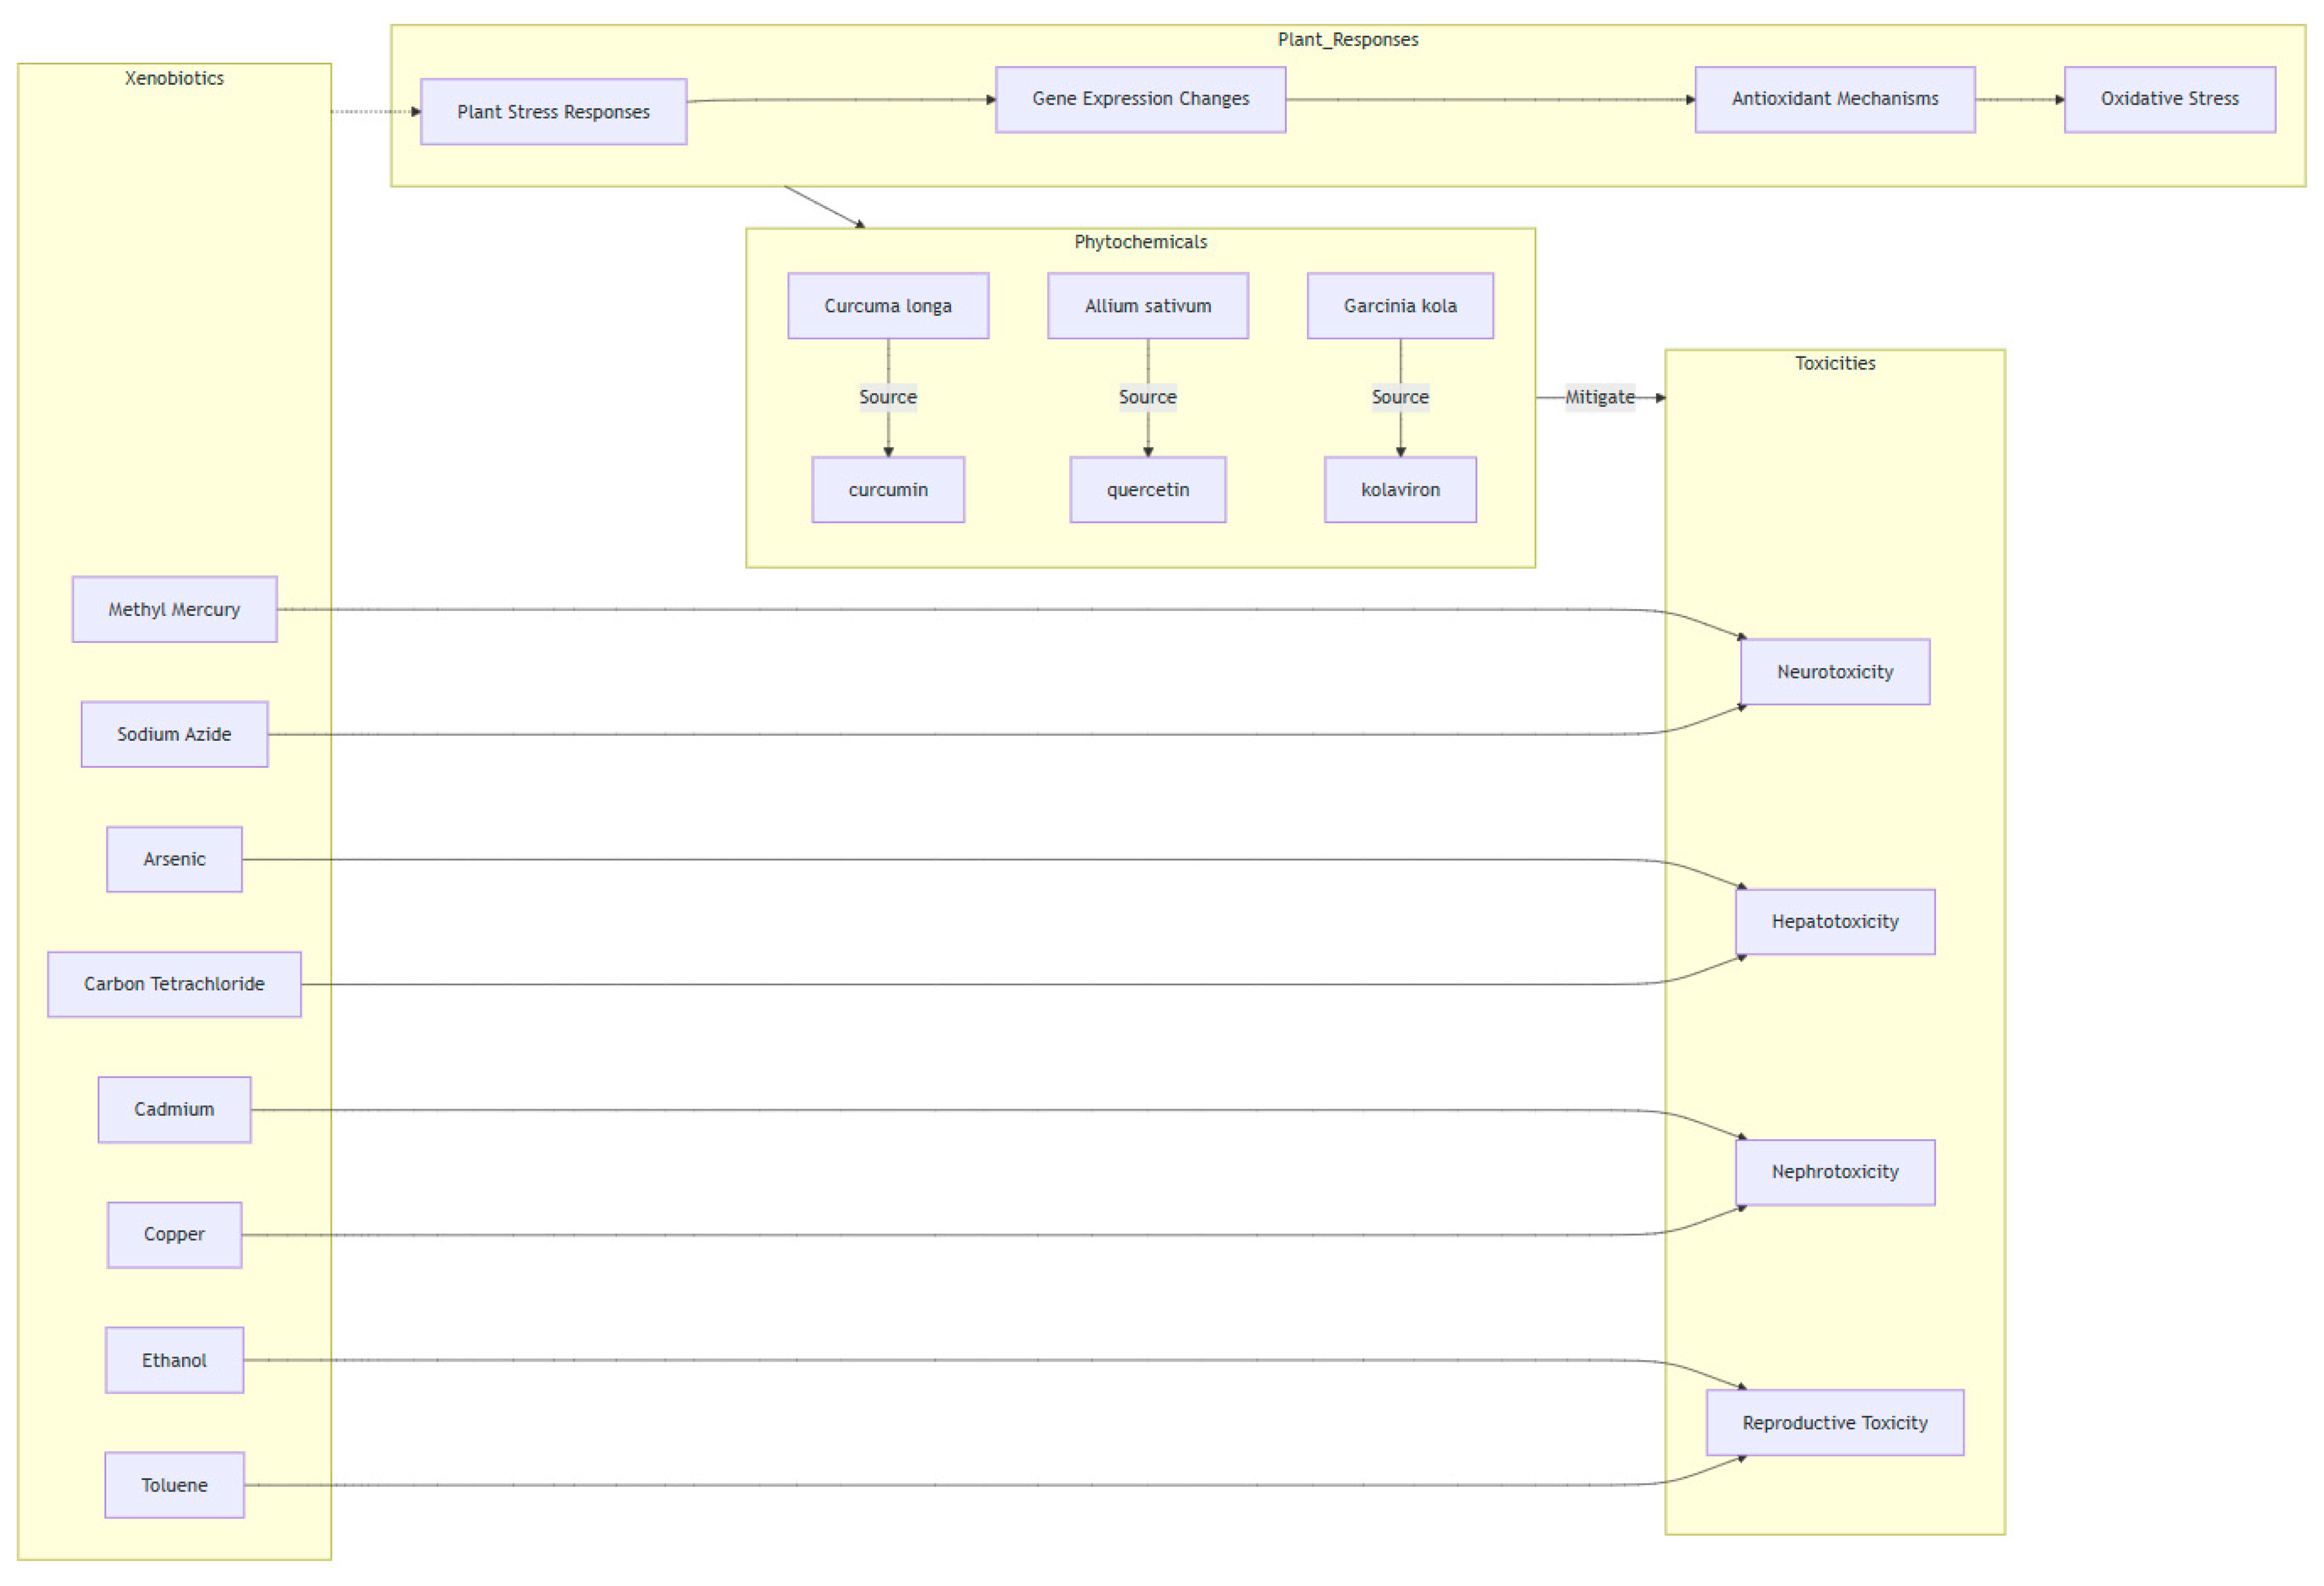Screen dimensions: 2324x1586
Task: Click the Neurotoxicity node
Action: click(1834, 672)
